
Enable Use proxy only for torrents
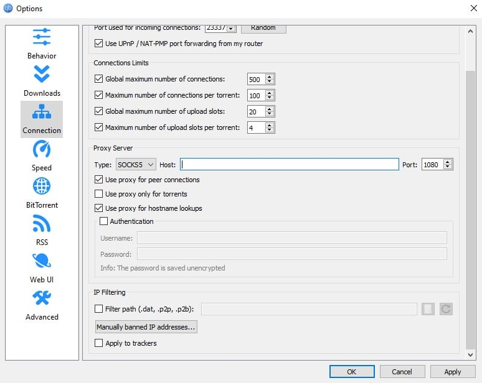coord(98,194)
